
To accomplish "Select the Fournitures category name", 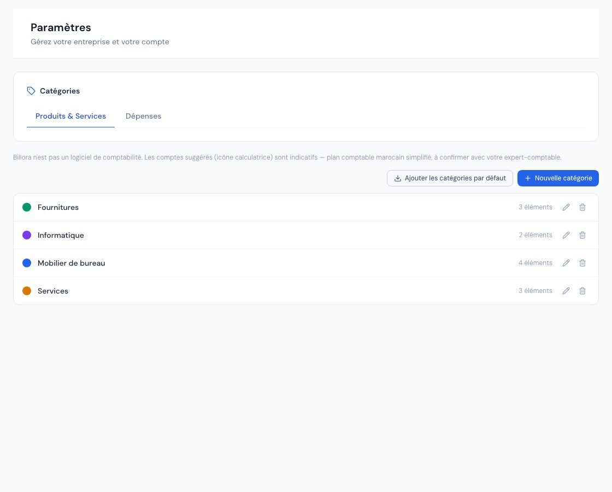I will click(58, 207).
